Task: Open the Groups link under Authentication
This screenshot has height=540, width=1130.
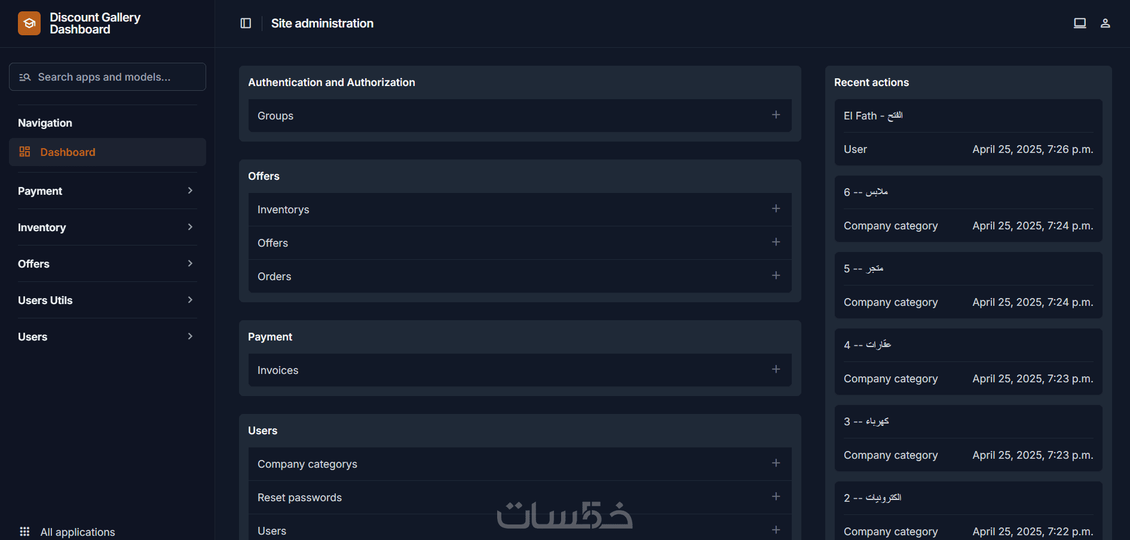Action: (x=275, y=115)
